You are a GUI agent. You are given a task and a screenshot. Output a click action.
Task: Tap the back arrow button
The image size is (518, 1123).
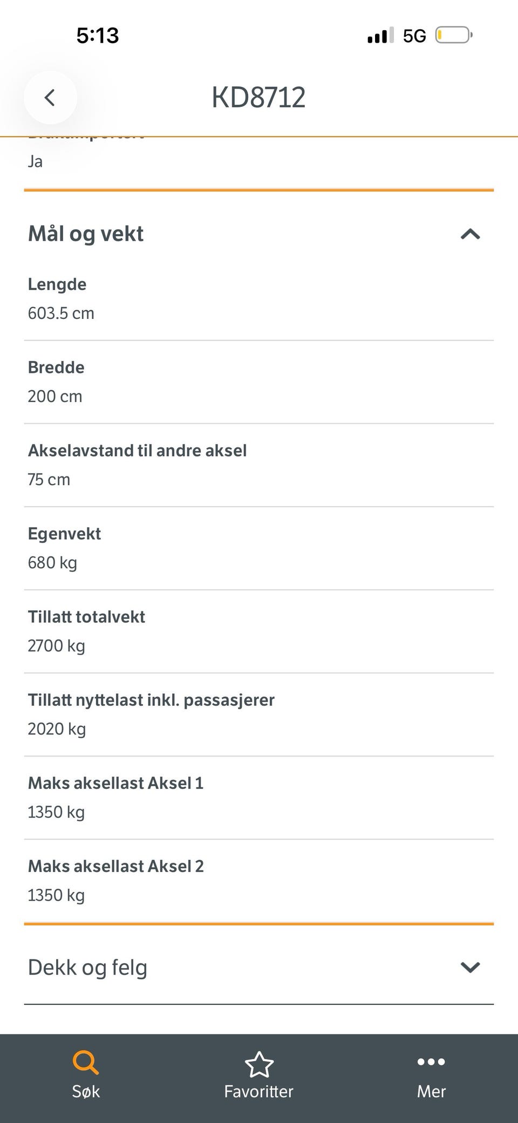point(50,98)
